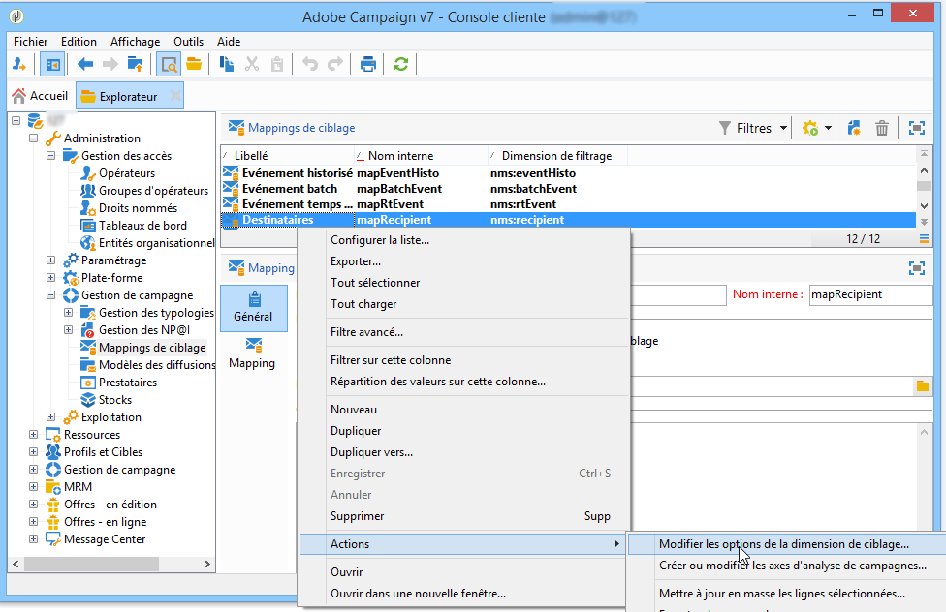Click the paste clipboard icon
Screen dimensions: 946x612
277,64
